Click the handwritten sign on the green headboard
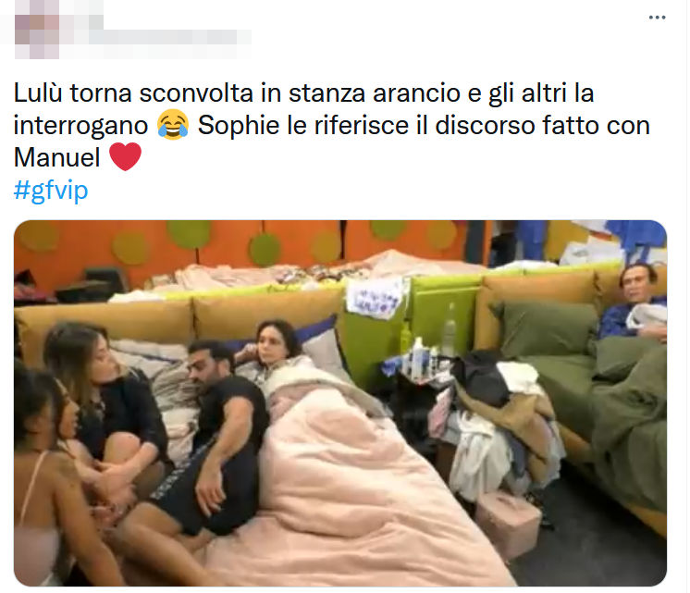 [x=376, y=297]
